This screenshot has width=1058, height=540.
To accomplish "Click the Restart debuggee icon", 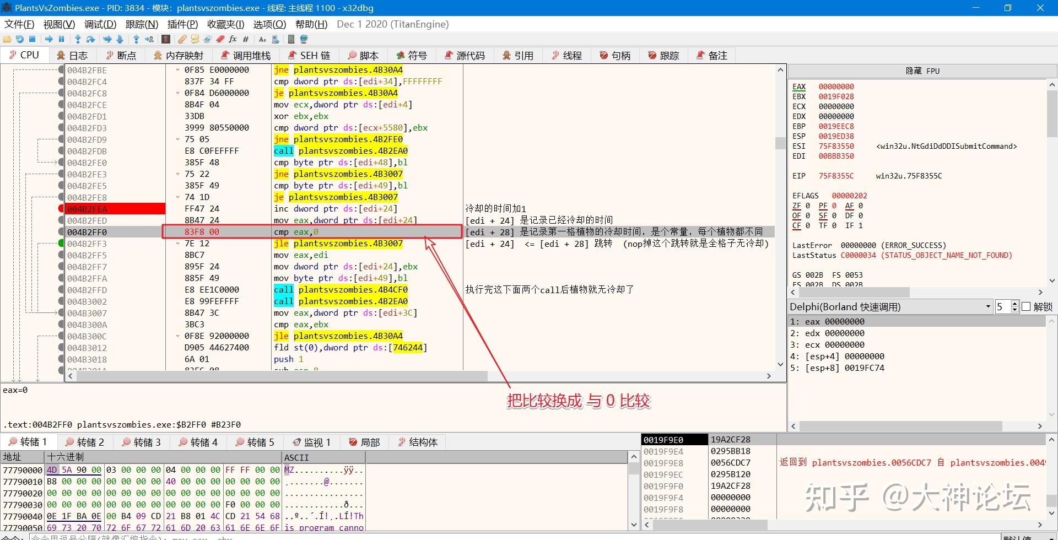I will (20, 39).
